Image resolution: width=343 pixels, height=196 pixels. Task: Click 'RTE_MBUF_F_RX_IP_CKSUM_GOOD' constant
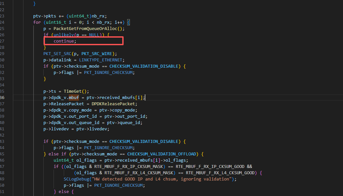(x=210, y=167)
